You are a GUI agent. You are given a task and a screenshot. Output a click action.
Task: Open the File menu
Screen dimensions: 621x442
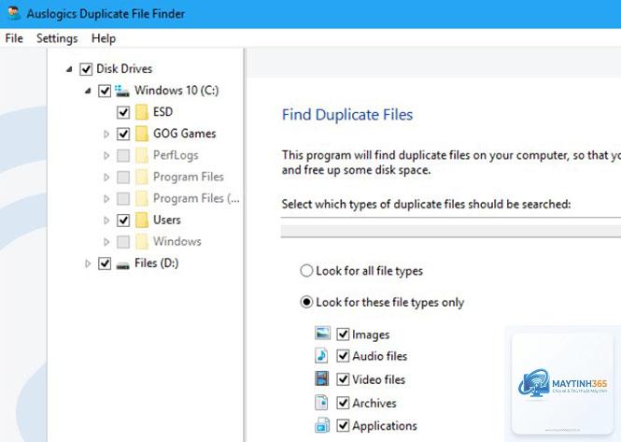click(x=14, y=38)
